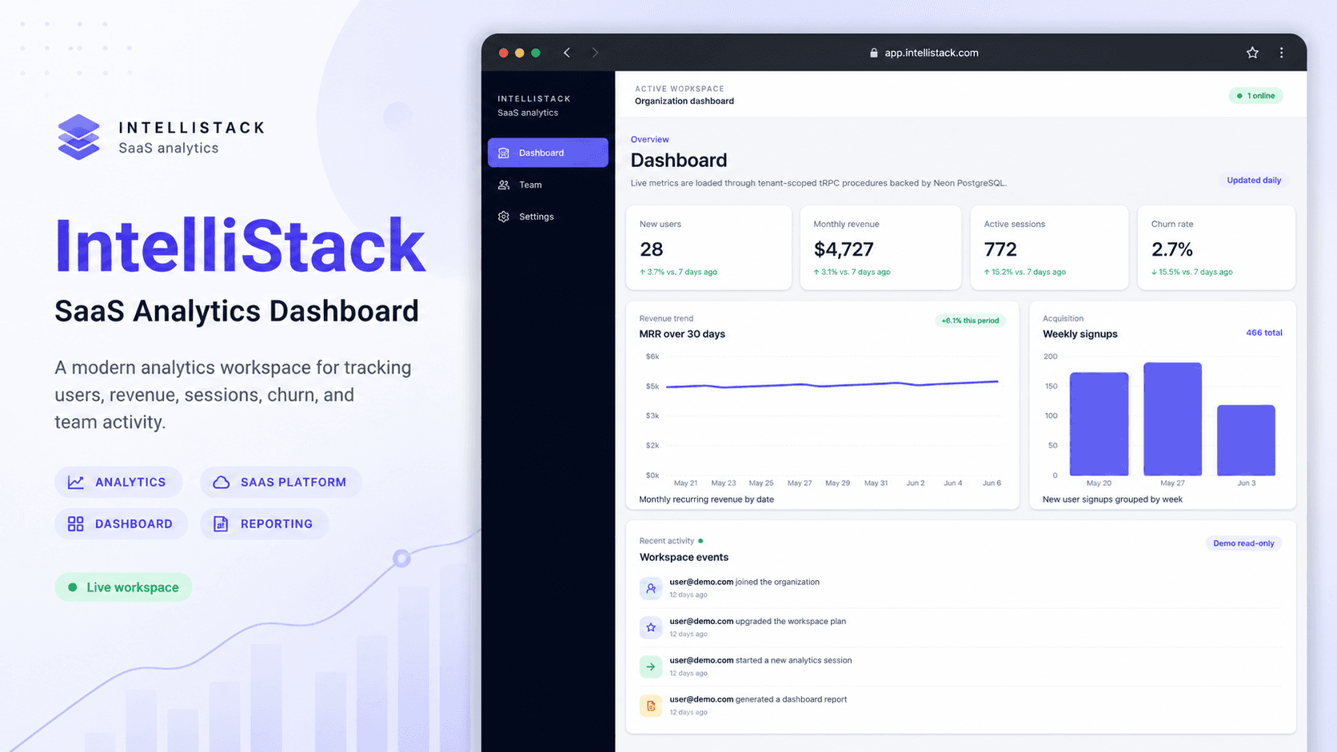This screenshot has height=752, width=1337.
Task: Click the Overview breadcrumb link
Action: tap(649, 139)
